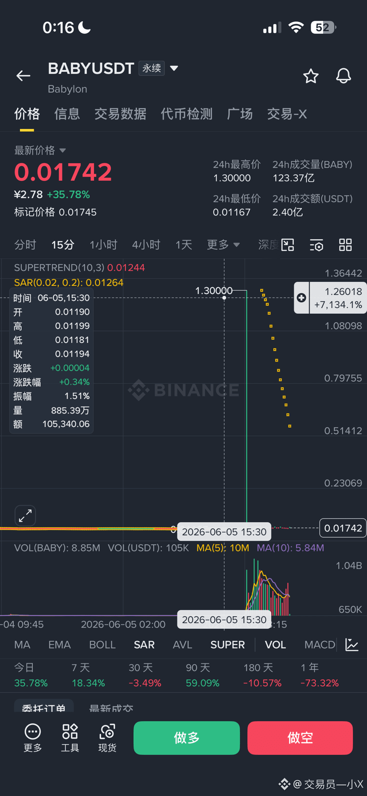Tap the current price label 0.01742 on axis

[343, 528]
